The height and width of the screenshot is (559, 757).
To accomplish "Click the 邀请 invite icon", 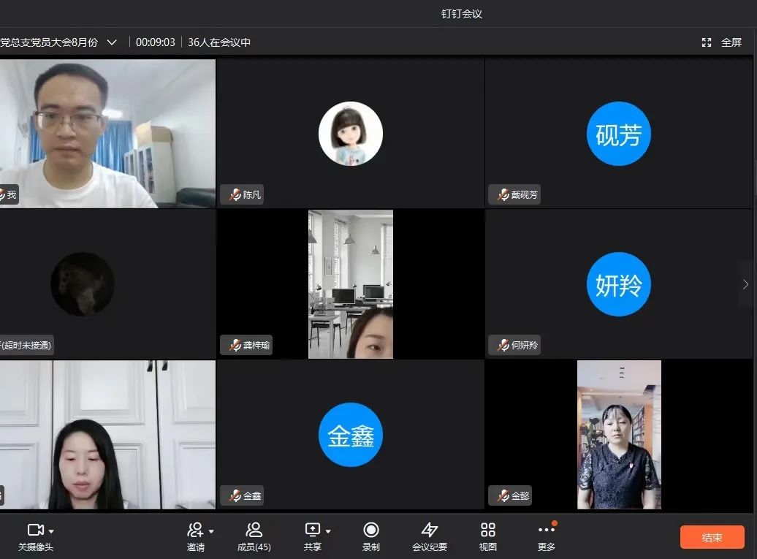I will tap(195, 530).
